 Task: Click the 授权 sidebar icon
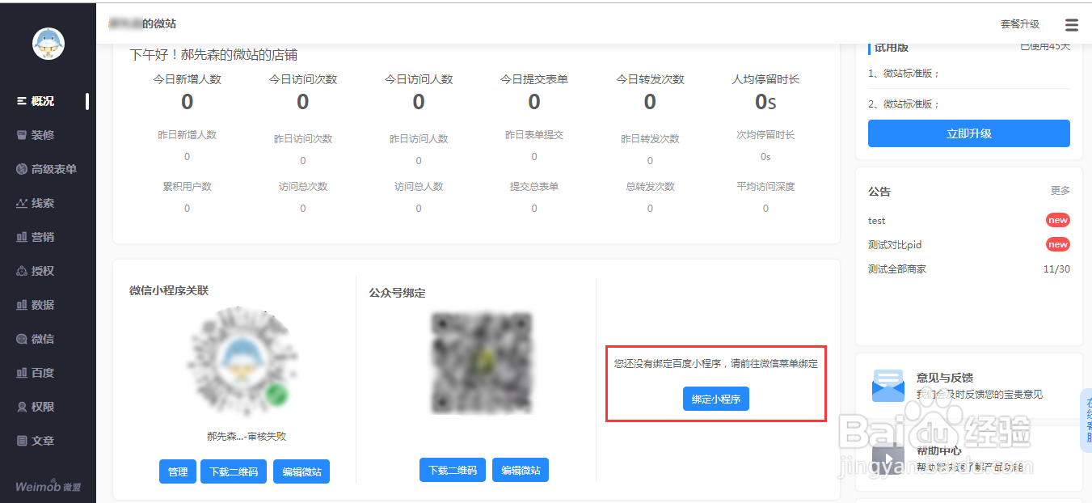(22, 271)
